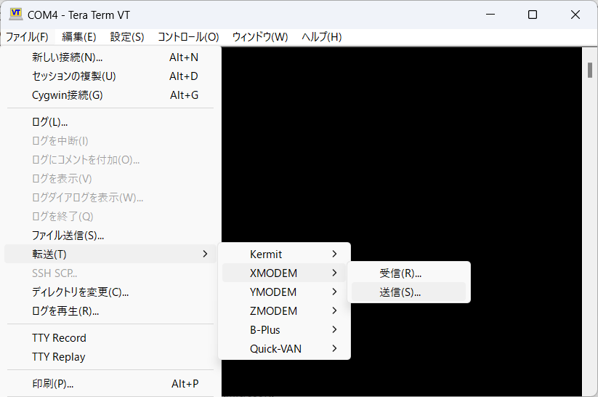Viewport: 598px width, 397px height.
Task: Click the Tera Term VT title bar icon
Action: (16, 14)
